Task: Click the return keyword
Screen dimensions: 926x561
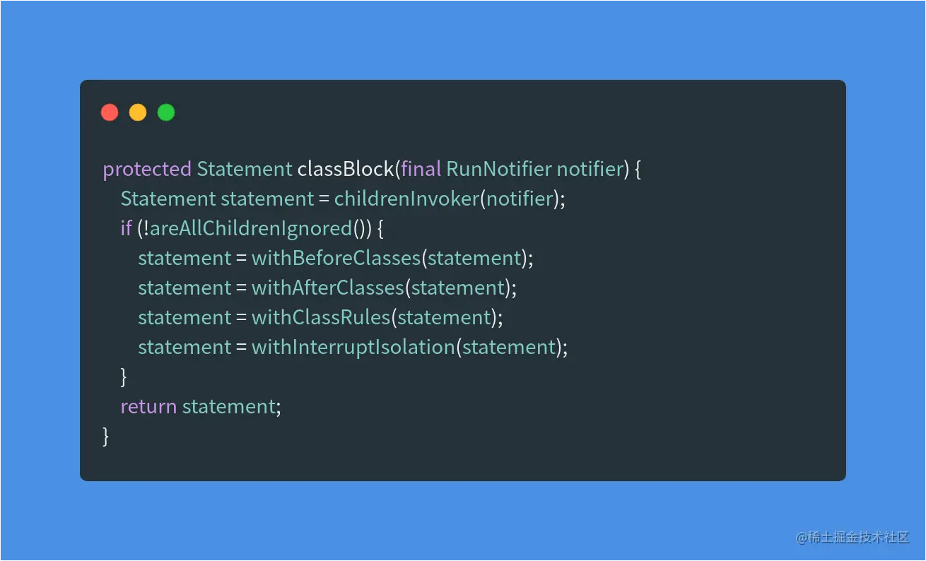Action: pos(148,407)
